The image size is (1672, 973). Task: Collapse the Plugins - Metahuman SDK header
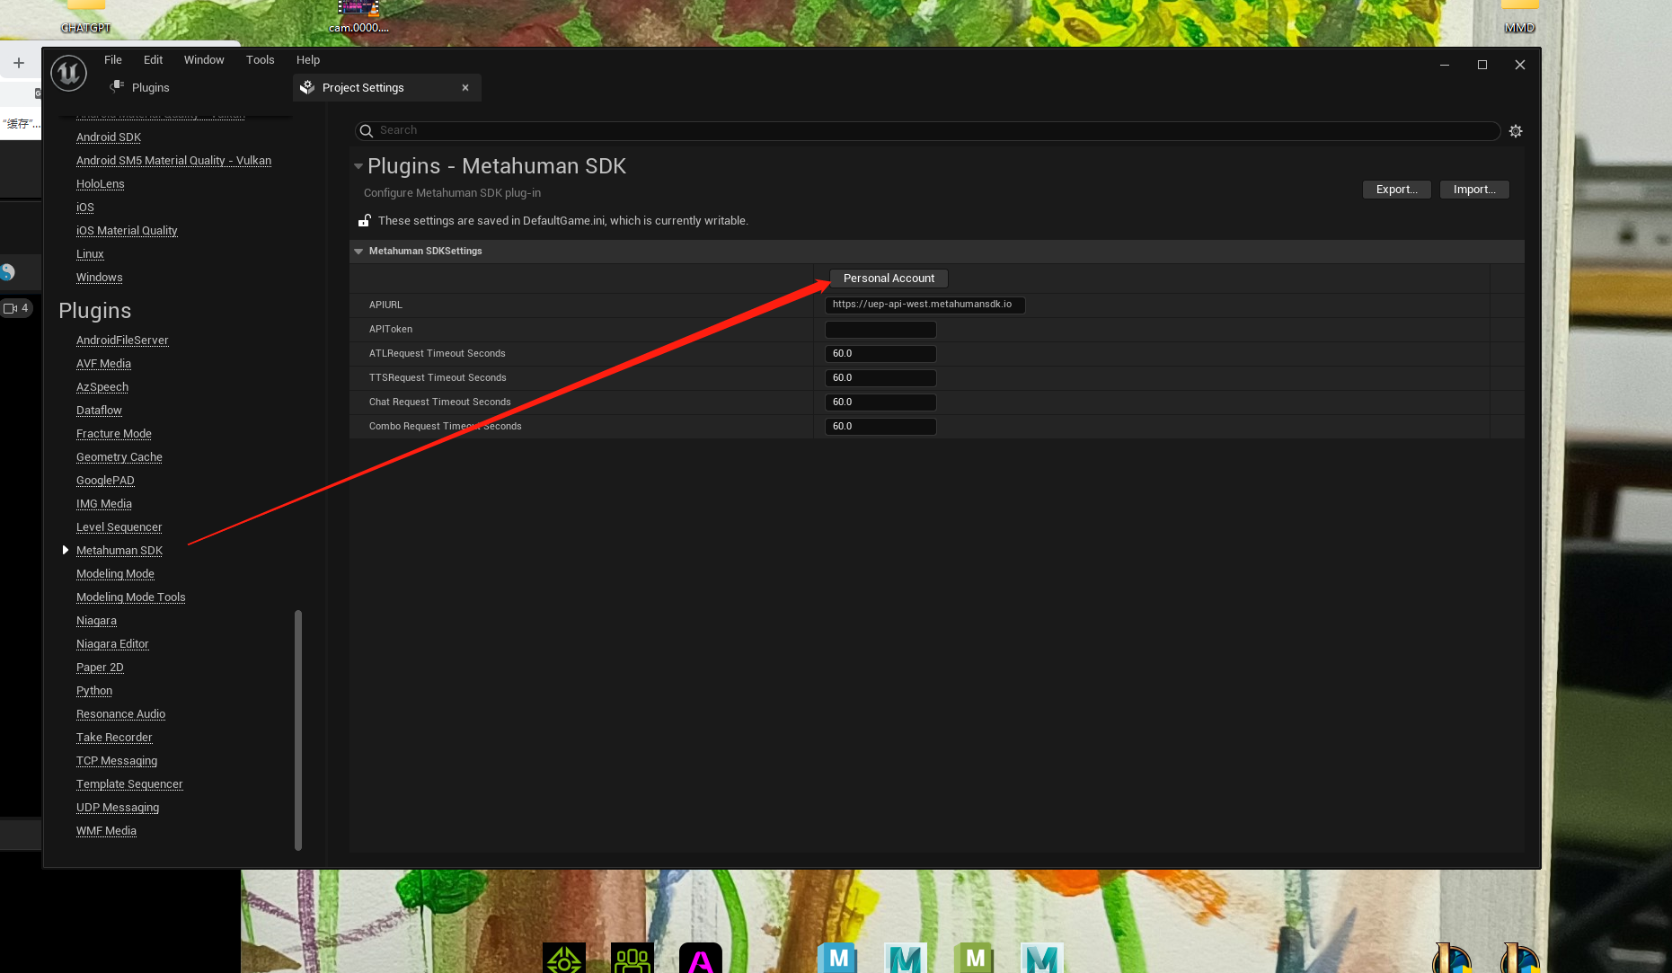(x=358, y=166)
